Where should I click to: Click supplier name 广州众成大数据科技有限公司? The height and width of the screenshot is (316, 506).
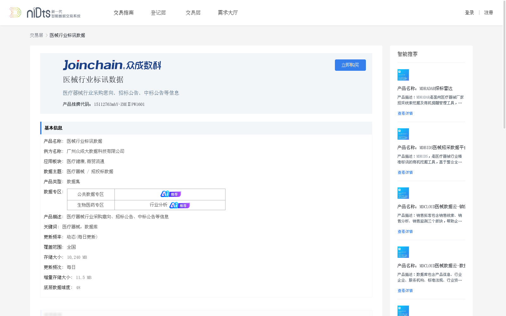tap(96, 151)
